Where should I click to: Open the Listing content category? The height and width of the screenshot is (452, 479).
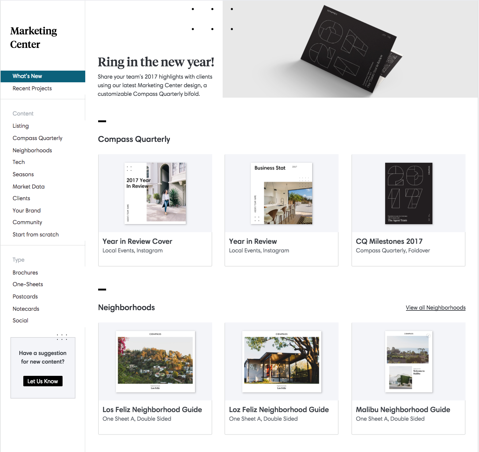21,126
